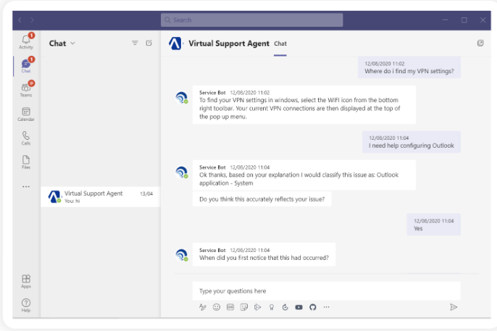Open the Activity feed in sidebar
The image size is (497, 331).
tap(26, 41)
